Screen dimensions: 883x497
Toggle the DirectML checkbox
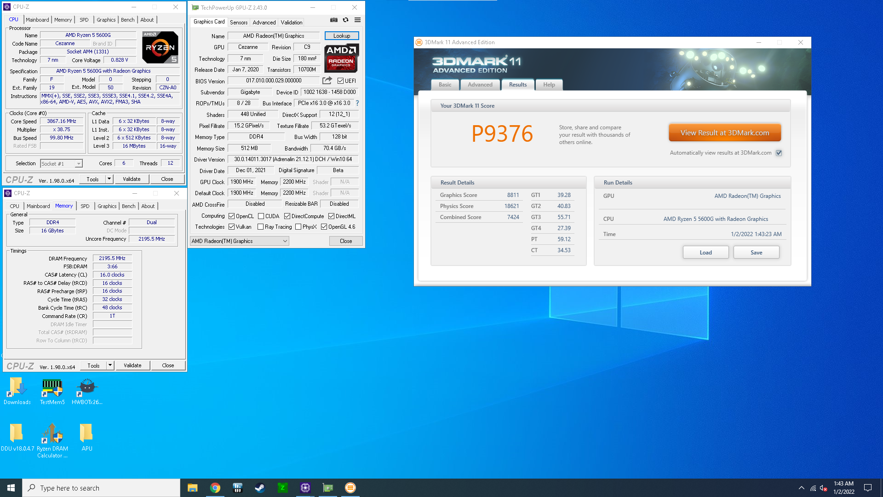331,216
